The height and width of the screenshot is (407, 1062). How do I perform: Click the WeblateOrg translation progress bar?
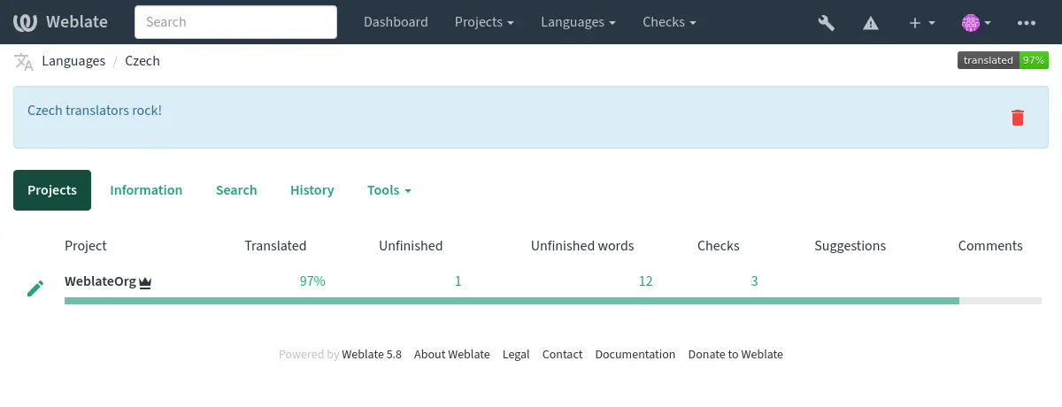(x=553, y=301)
